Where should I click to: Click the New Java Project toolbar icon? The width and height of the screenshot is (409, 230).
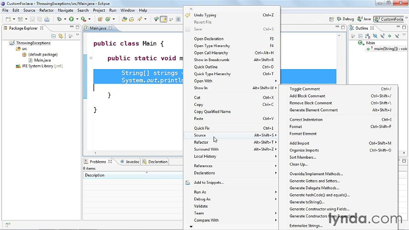(x=20, y=19)
